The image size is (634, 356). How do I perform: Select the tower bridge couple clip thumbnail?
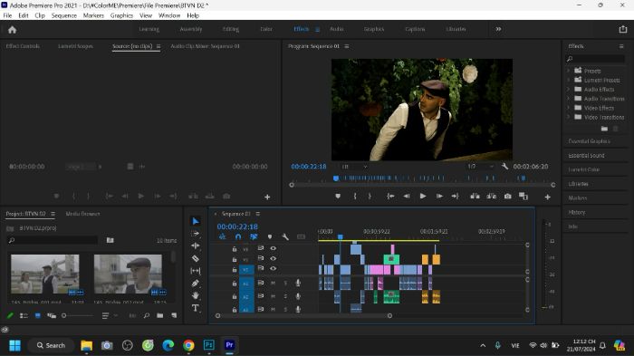click(x=45, y=274)
